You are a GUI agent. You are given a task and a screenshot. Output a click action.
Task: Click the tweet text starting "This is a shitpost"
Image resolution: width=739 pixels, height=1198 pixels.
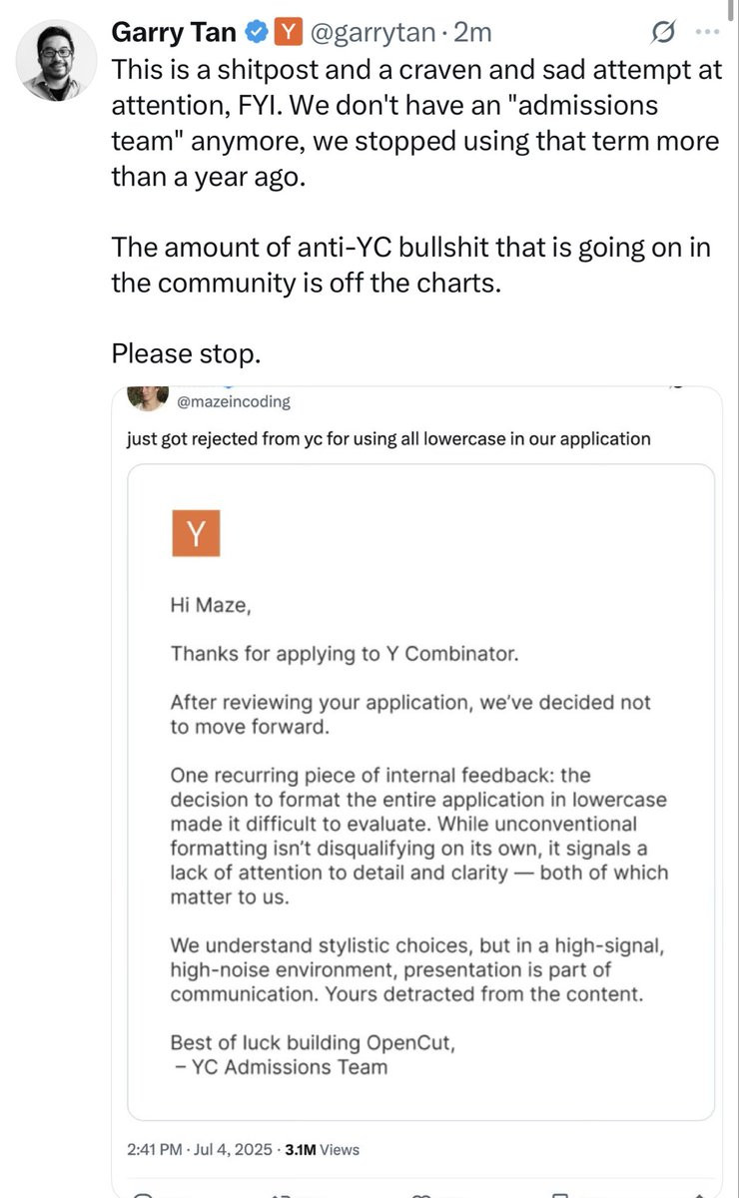[415, 212]
